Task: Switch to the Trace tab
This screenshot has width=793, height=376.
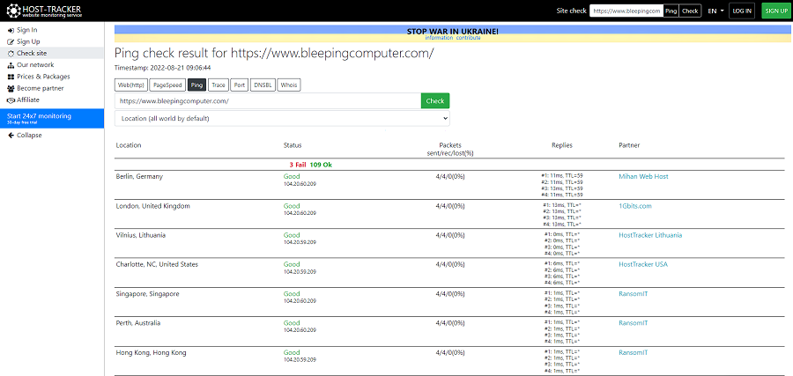Action: 219,85
